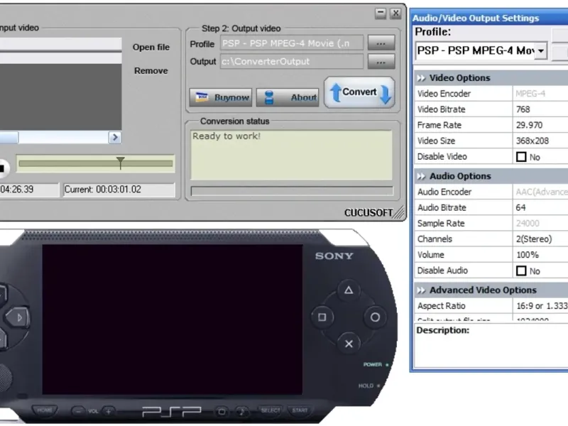Screen dimensions: 568x426
Task: Collapse the Advanced Video Options section
Action: 421,290
